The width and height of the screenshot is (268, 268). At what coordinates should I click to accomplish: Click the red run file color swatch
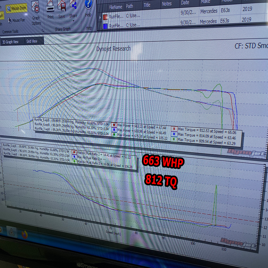[105, 16]
